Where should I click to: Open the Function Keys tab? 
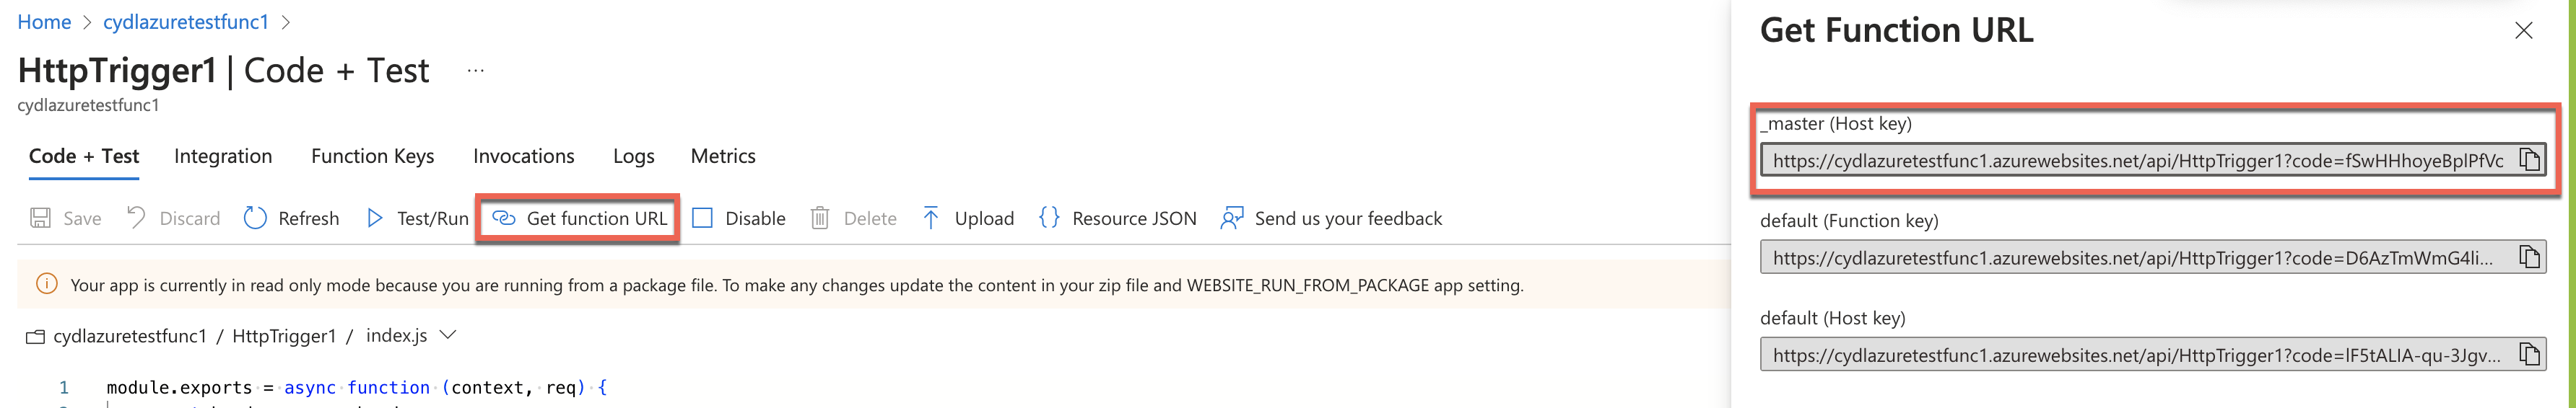(x=372, y=156)
